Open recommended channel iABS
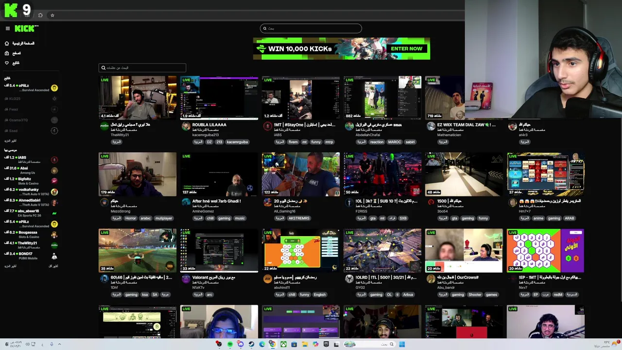This screenshot has height=350, width=622. 30,159
